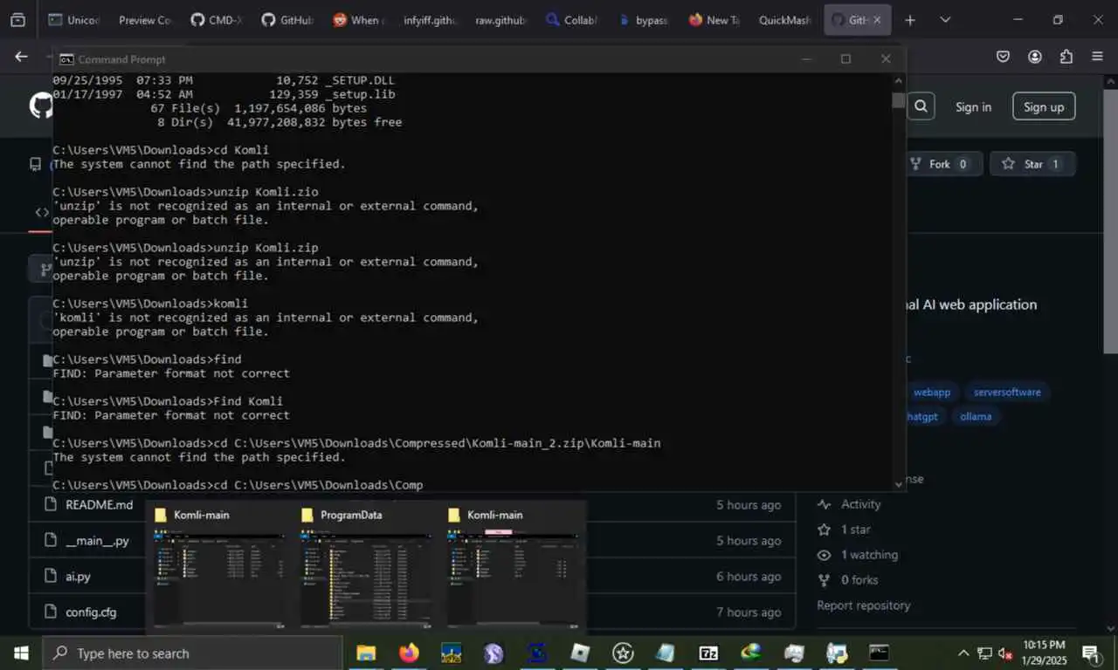
Task: Open the ai.py file
Action: pos(78,576)
